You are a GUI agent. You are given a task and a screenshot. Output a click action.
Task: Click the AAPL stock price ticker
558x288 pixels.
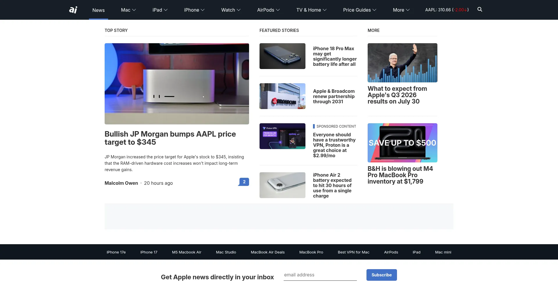(x=447, y=10)
